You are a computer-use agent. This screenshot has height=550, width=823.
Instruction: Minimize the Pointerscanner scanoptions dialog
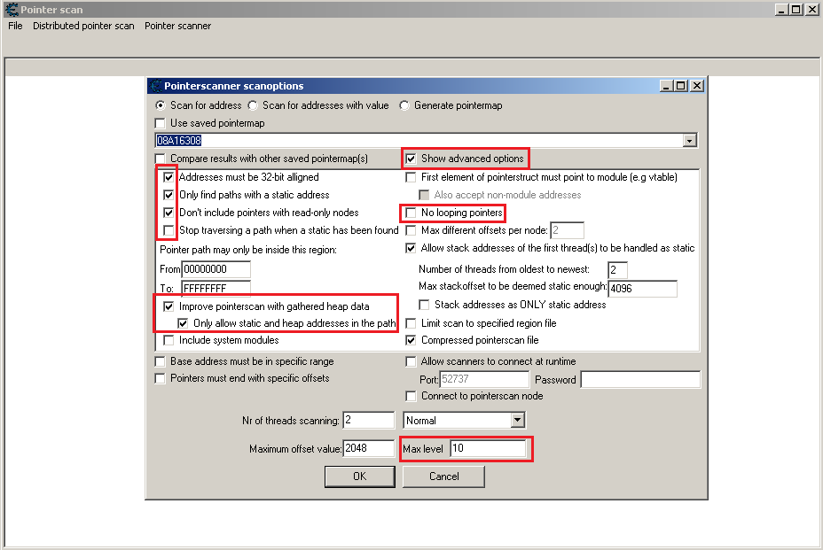666,85
